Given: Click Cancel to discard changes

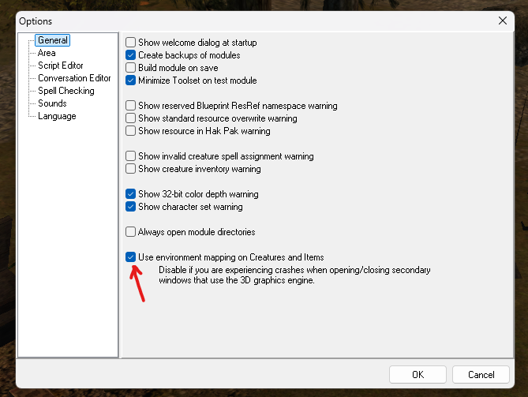Looking at the screenshot, I should tap(481, 374).
